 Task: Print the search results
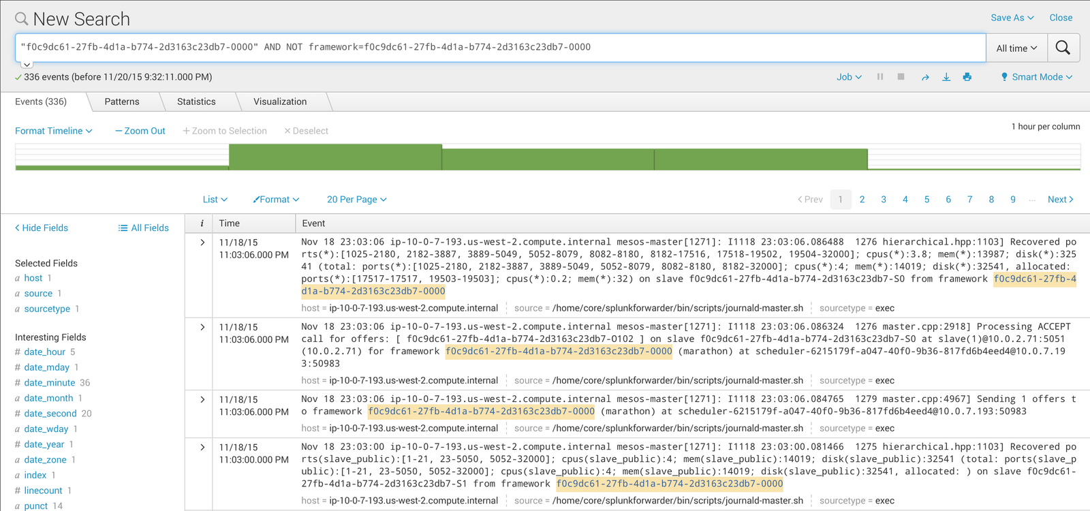click(x=967, y=77)
